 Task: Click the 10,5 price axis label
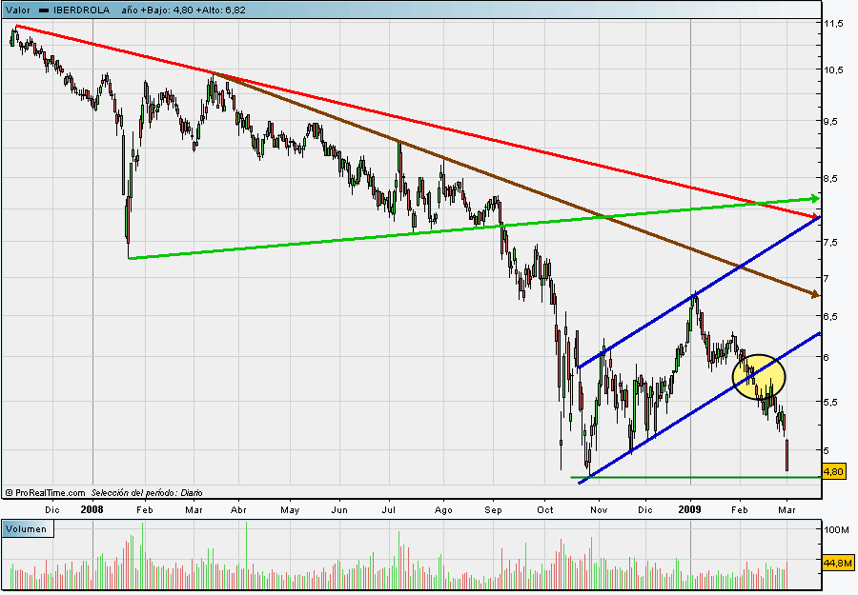click(x=833, y=69)
